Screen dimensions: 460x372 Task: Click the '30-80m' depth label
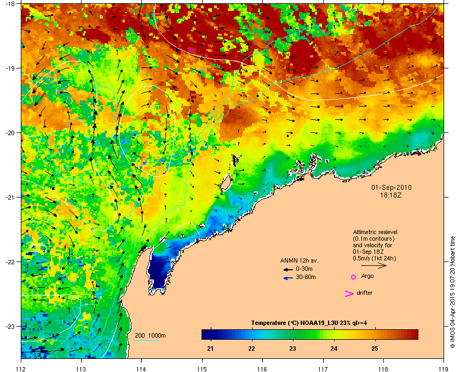point(306,277)
